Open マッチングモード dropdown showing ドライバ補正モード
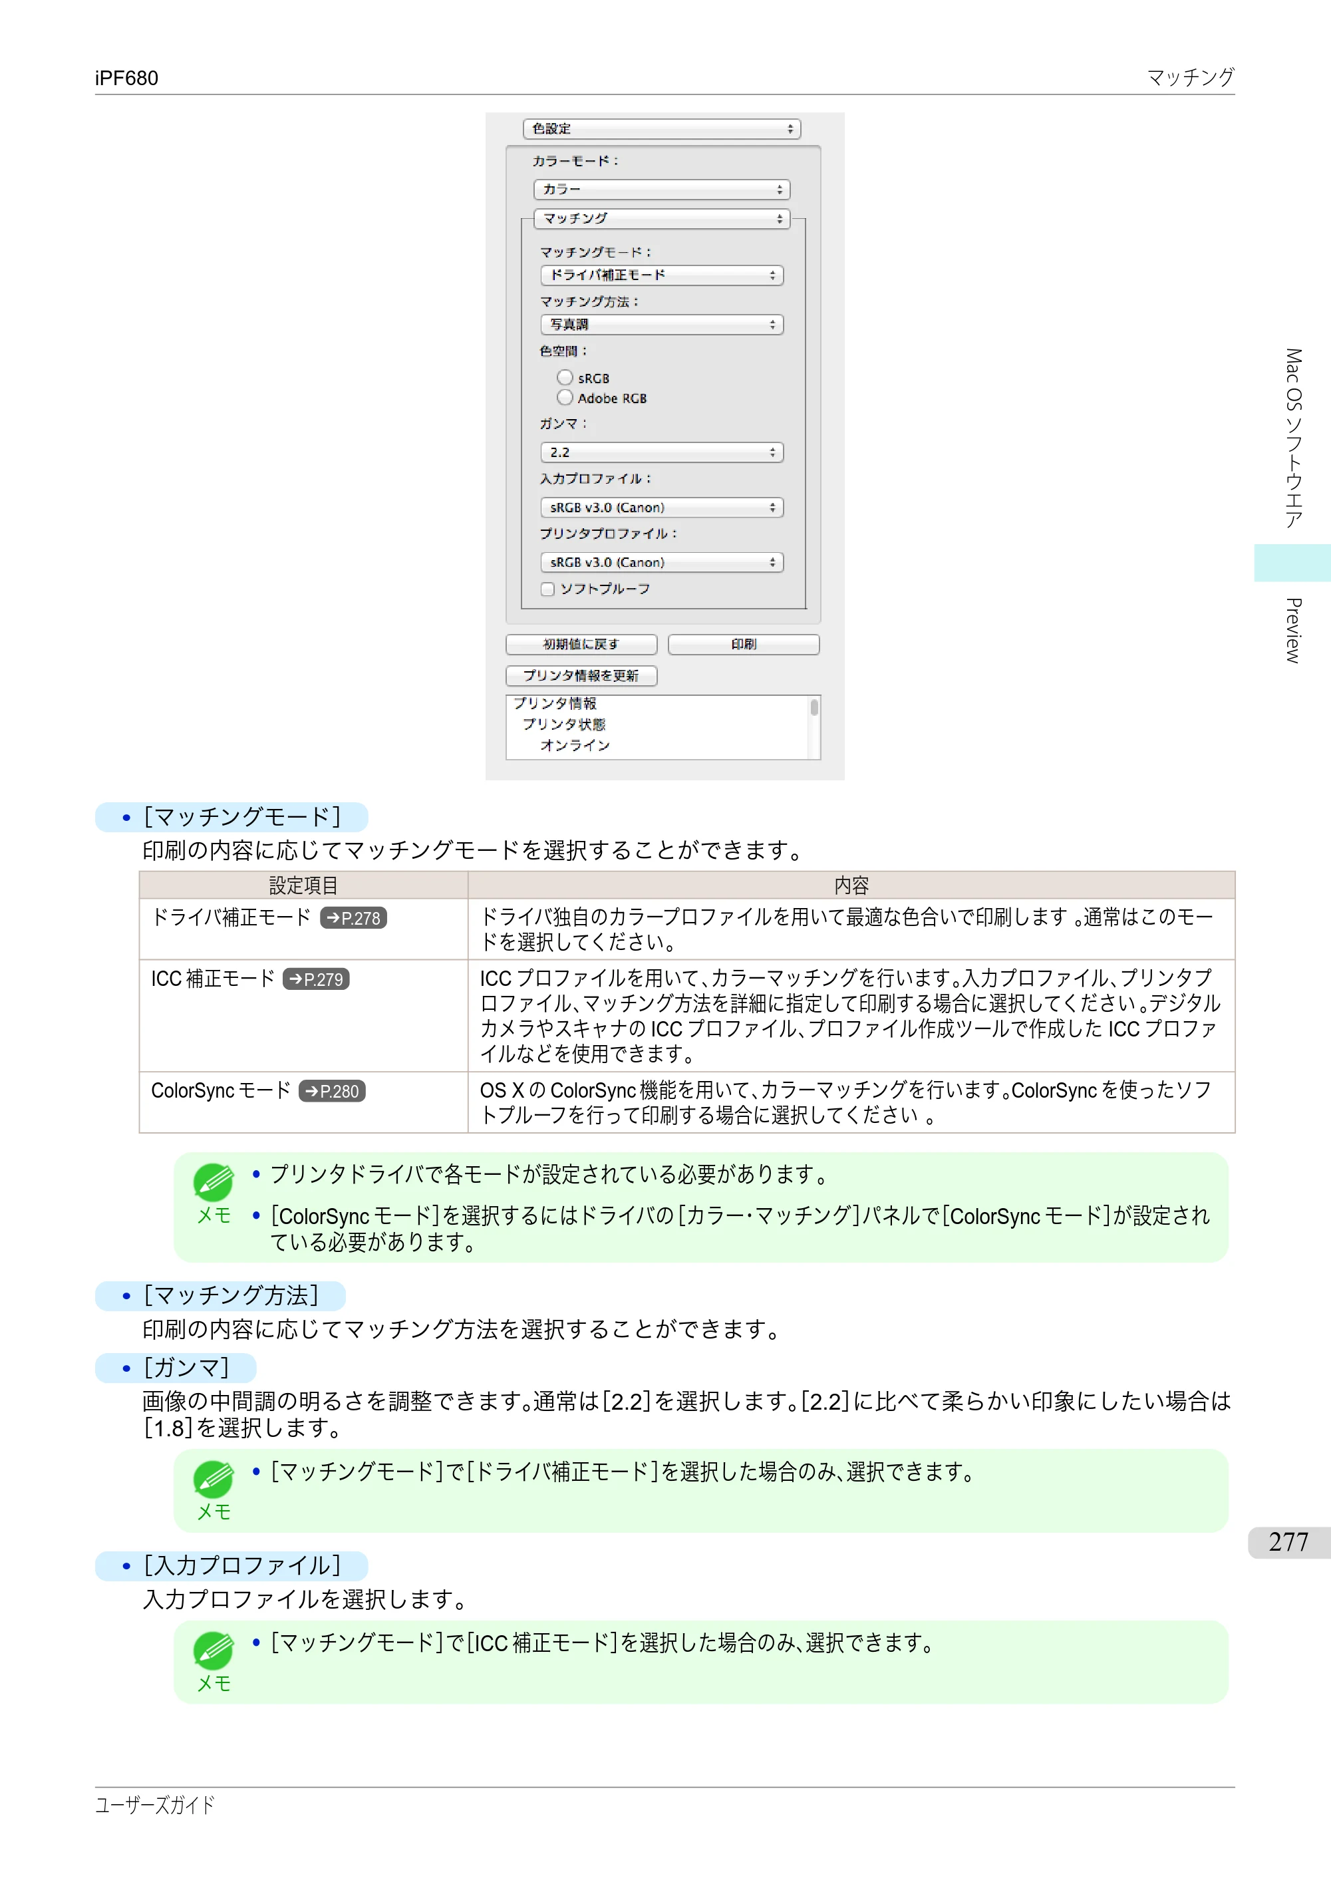 click(661, 275)
